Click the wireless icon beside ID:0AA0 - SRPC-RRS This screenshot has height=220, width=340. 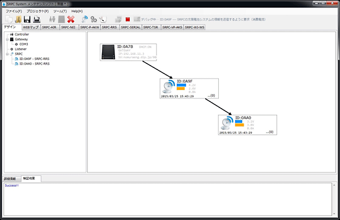pos(16,64)
